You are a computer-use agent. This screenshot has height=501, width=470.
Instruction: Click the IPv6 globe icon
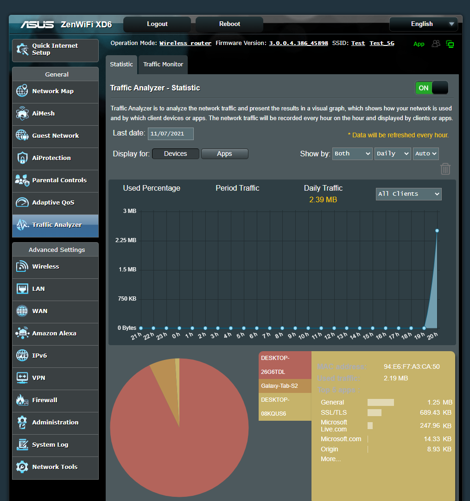22,355
